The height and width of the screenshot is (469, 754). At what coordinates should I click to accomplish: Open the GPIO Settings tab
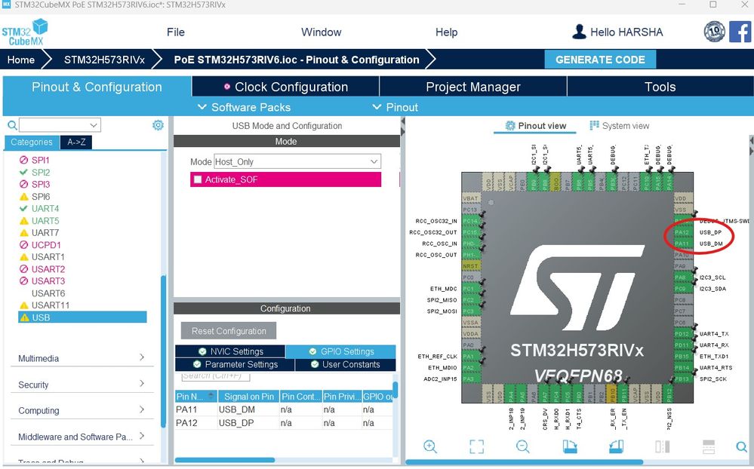click(x=341, y=351)
